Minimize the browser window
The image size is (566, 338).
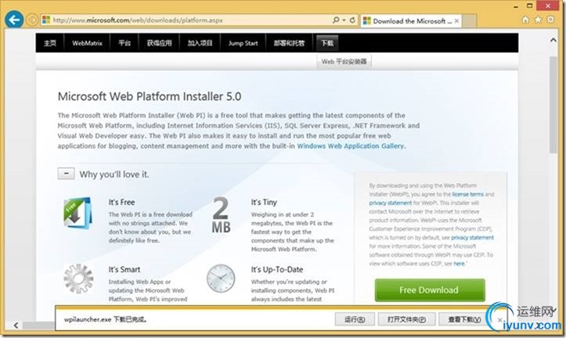515,6
